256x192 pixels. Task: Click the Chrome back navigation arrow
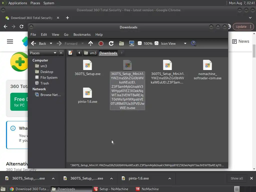click(x=5, y=26)
